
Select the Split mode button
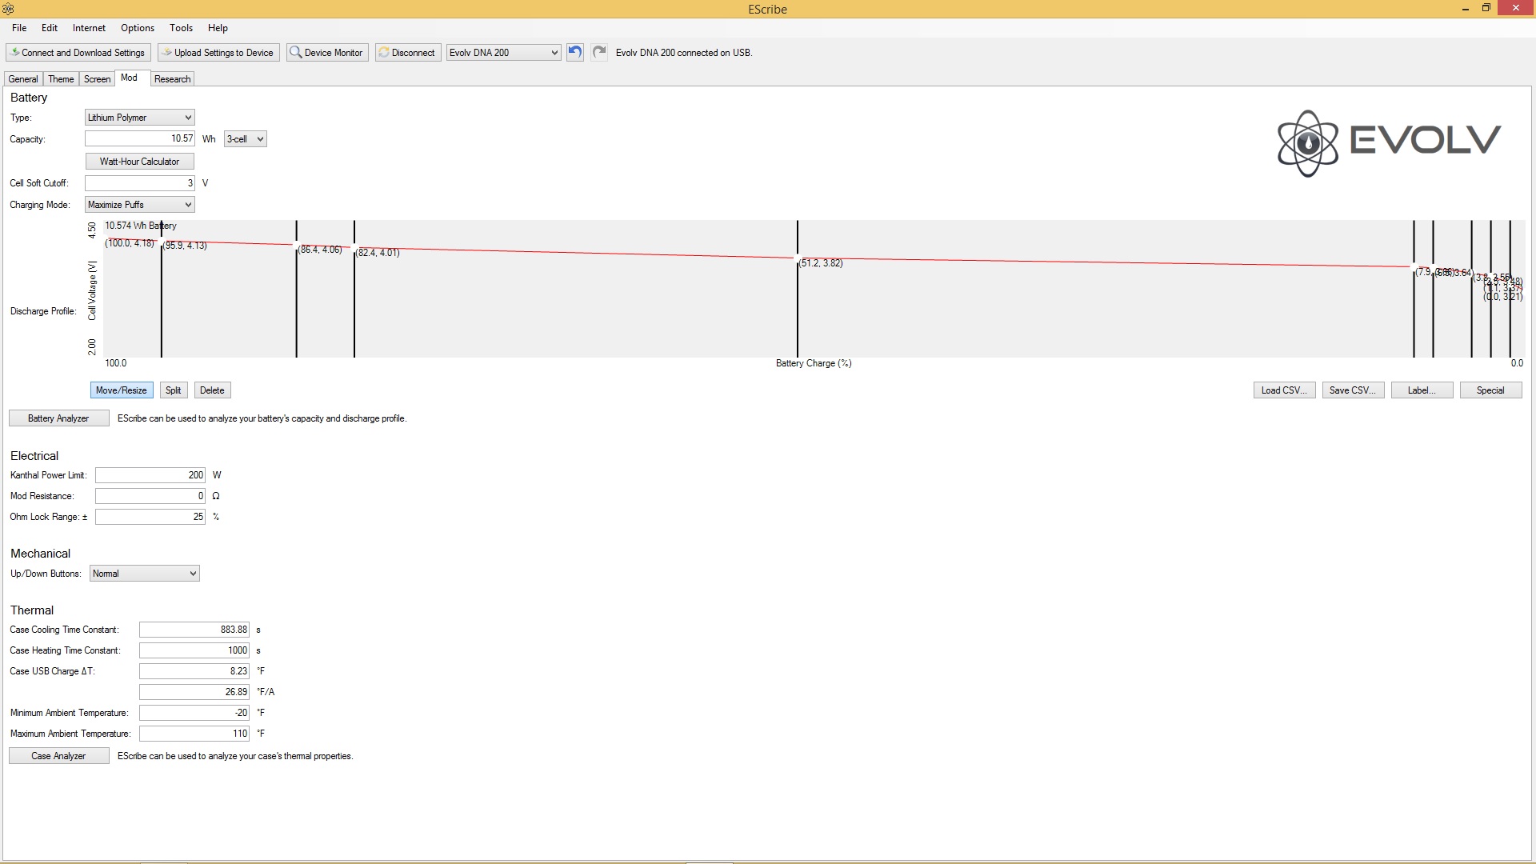(173, 390)
